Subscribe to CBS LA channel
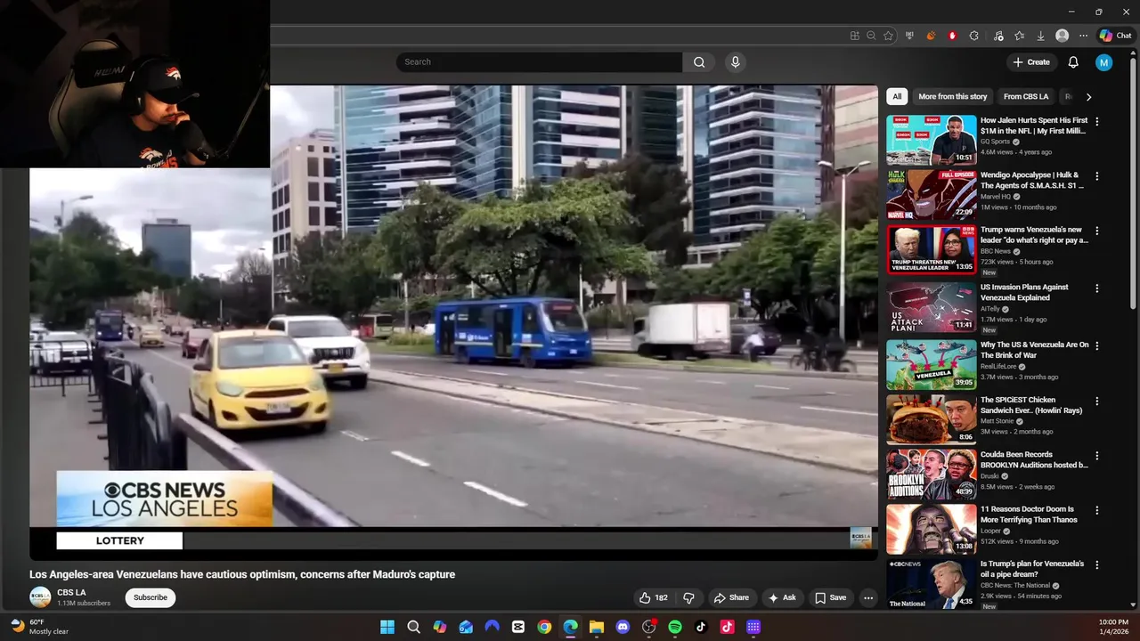1140x641 pixels. pos(151,597)
